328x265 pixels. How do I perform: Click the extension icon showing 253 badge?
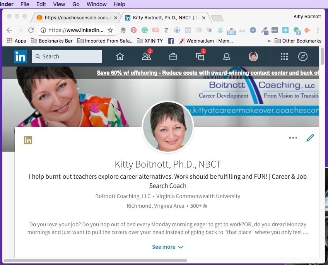231,31
